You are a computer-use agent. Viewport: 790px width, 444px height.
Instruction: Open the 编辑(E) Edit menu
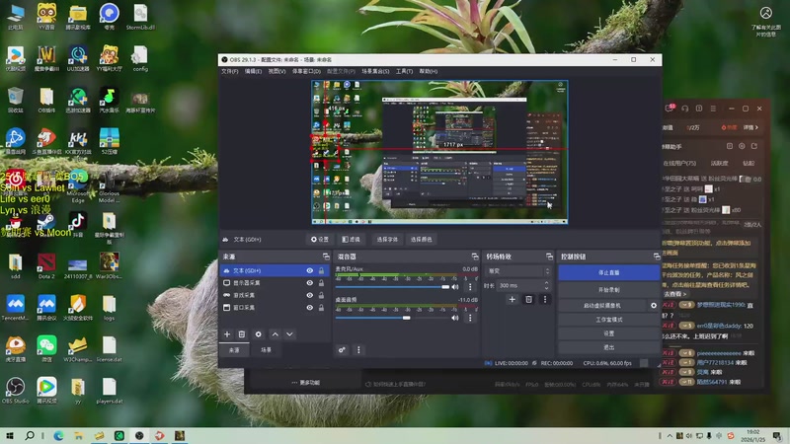253,71
